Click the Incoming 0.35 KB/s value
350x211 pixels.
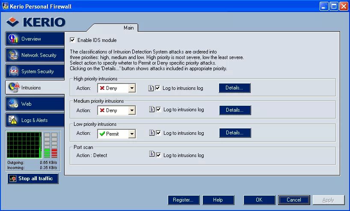48,168
